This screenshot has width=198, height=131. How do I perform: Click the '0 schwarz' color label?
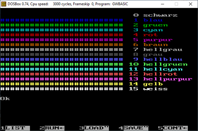click(x=155, y=15)
